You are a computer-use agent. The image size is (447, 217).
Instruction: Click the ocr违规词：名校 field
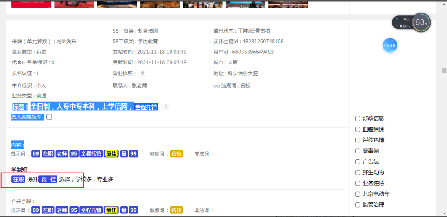pos(232,85)
